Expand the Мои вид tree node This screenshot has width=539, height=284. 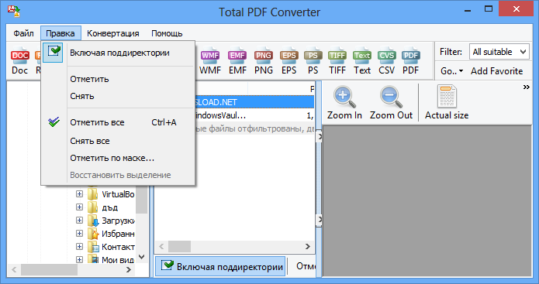point(79,260)
